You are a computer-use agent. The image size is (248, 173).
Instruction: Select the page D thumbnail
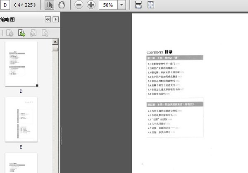tap(21, 64)
